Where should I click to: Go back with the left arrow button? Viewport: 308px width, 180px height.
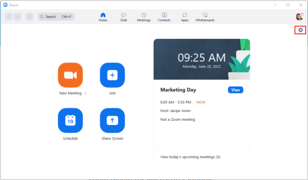click(x=9, y=16)
